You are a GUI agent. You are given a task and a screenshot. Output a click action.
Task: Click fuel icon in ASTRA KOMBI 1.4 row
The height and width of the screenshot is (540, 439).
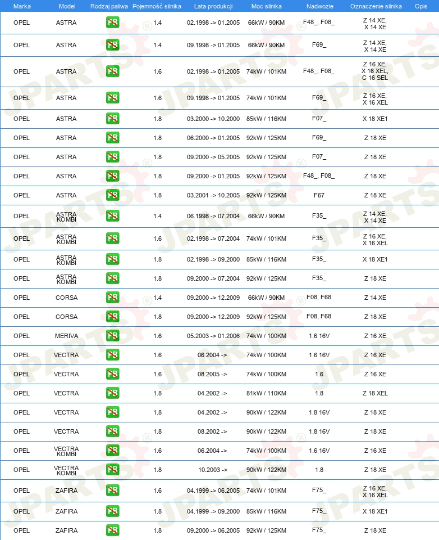click(x=113, y=216)
